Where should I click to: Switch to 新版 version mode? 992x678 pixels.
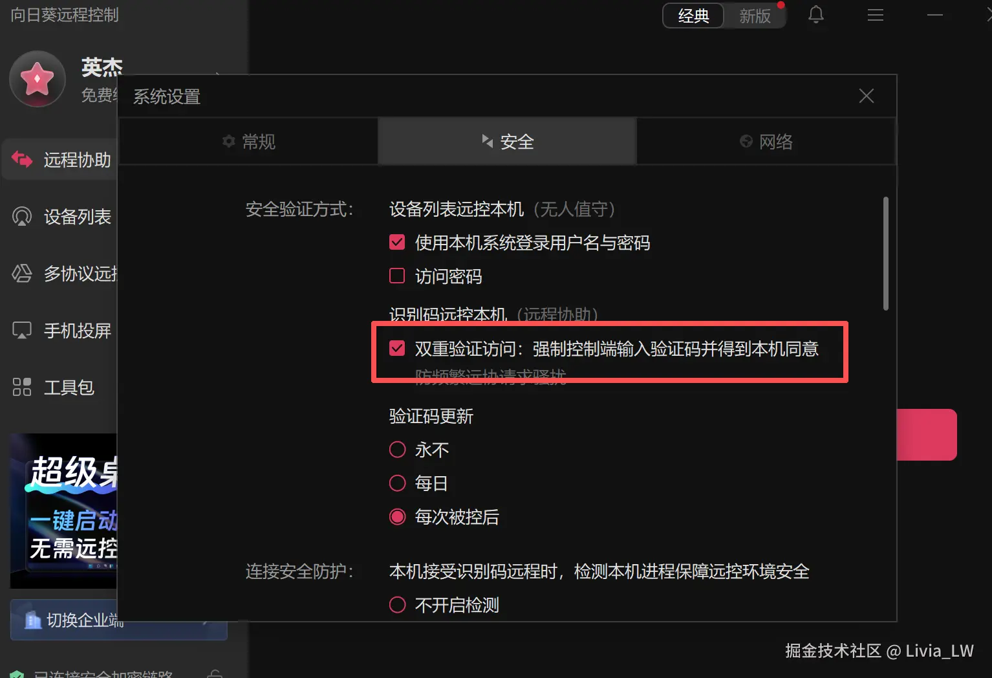pyautogui.click(x=755, y=16)
